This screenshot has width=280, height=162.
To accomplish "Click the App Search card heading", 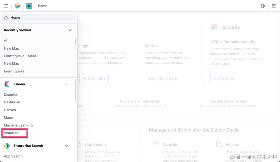I will pyautogui.click(x=95, y=144).
